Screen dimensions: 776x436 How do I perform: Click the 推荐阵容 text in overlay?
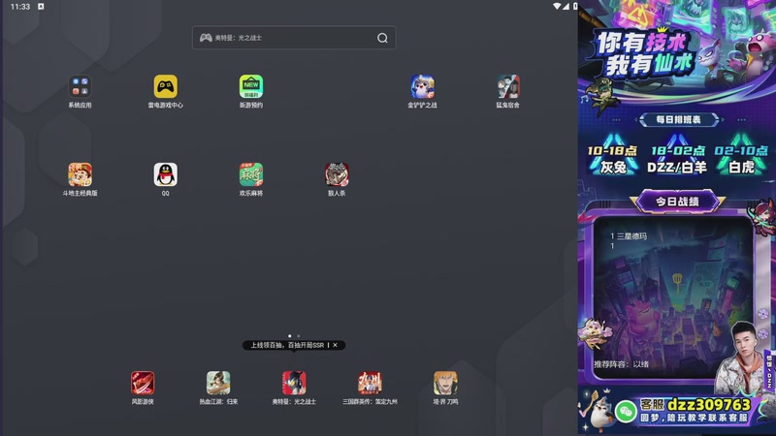point(621,364)
